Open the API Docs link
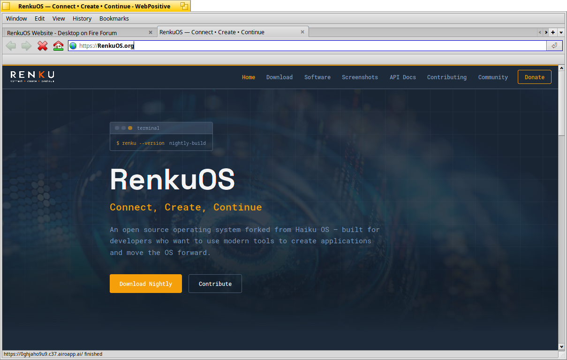 [x=403, y=77]
